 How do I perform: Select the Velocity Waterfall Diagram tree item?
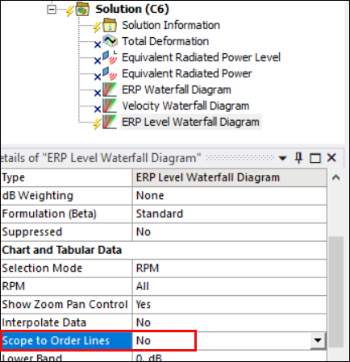(x=185, y=106)
